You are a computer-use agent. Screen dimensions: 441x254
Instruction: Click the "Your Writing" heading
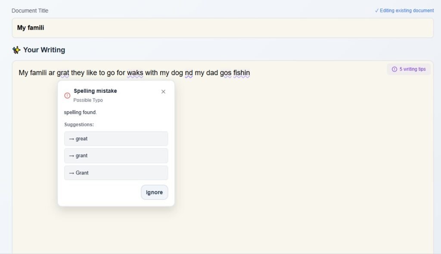click(x=44, y=50)
